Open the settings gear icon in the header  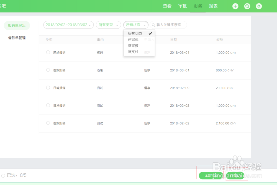[x=259, y=6]
